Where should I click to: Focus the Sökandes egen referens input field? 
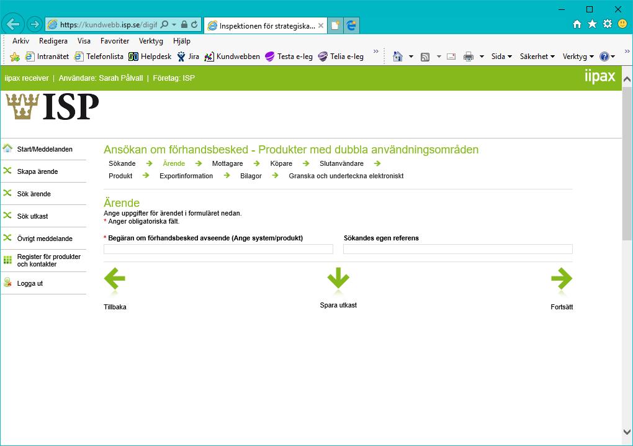458,249
